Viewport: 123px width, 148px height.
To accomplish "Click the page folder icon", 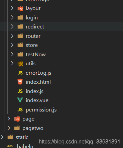I will point(17,119).
